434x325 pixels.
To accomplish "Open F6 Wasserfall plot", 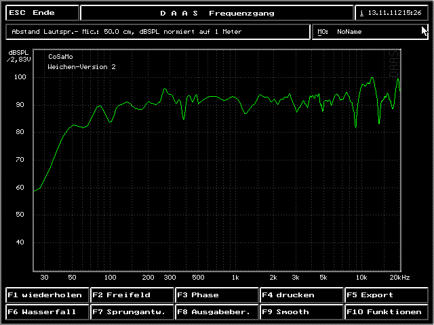I will tap(47, 312).
